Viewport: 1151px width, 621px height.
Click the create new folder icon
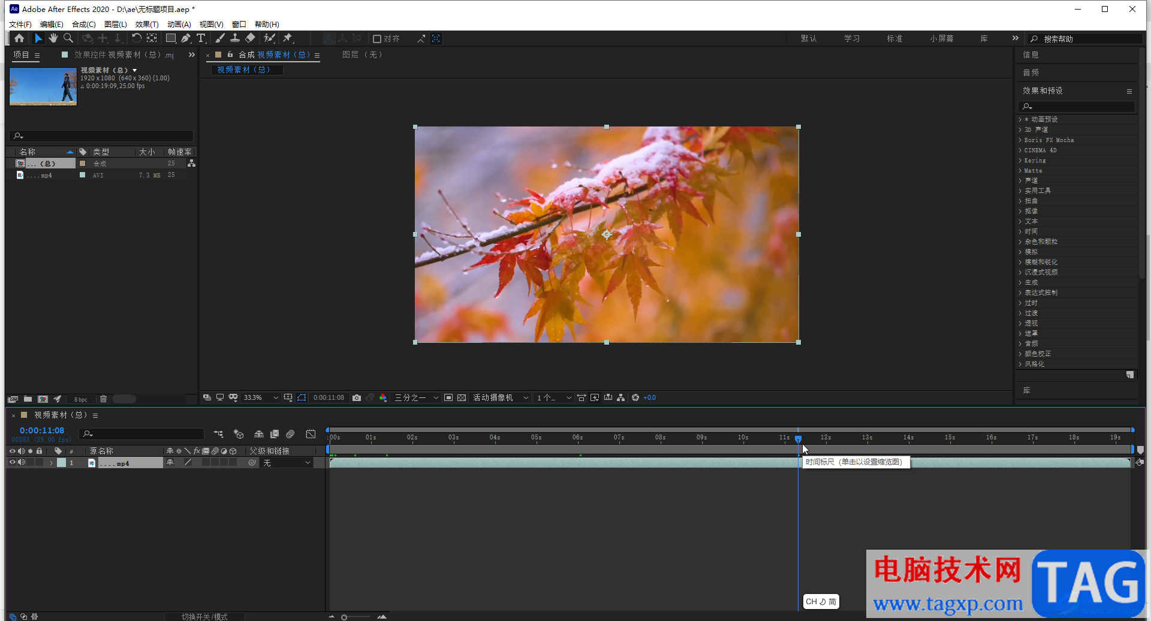tap(28, 399)
